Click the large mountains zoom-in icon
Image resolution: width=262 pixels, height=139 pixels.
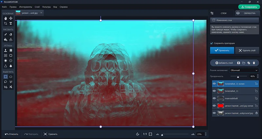click(x=193, y=134)
